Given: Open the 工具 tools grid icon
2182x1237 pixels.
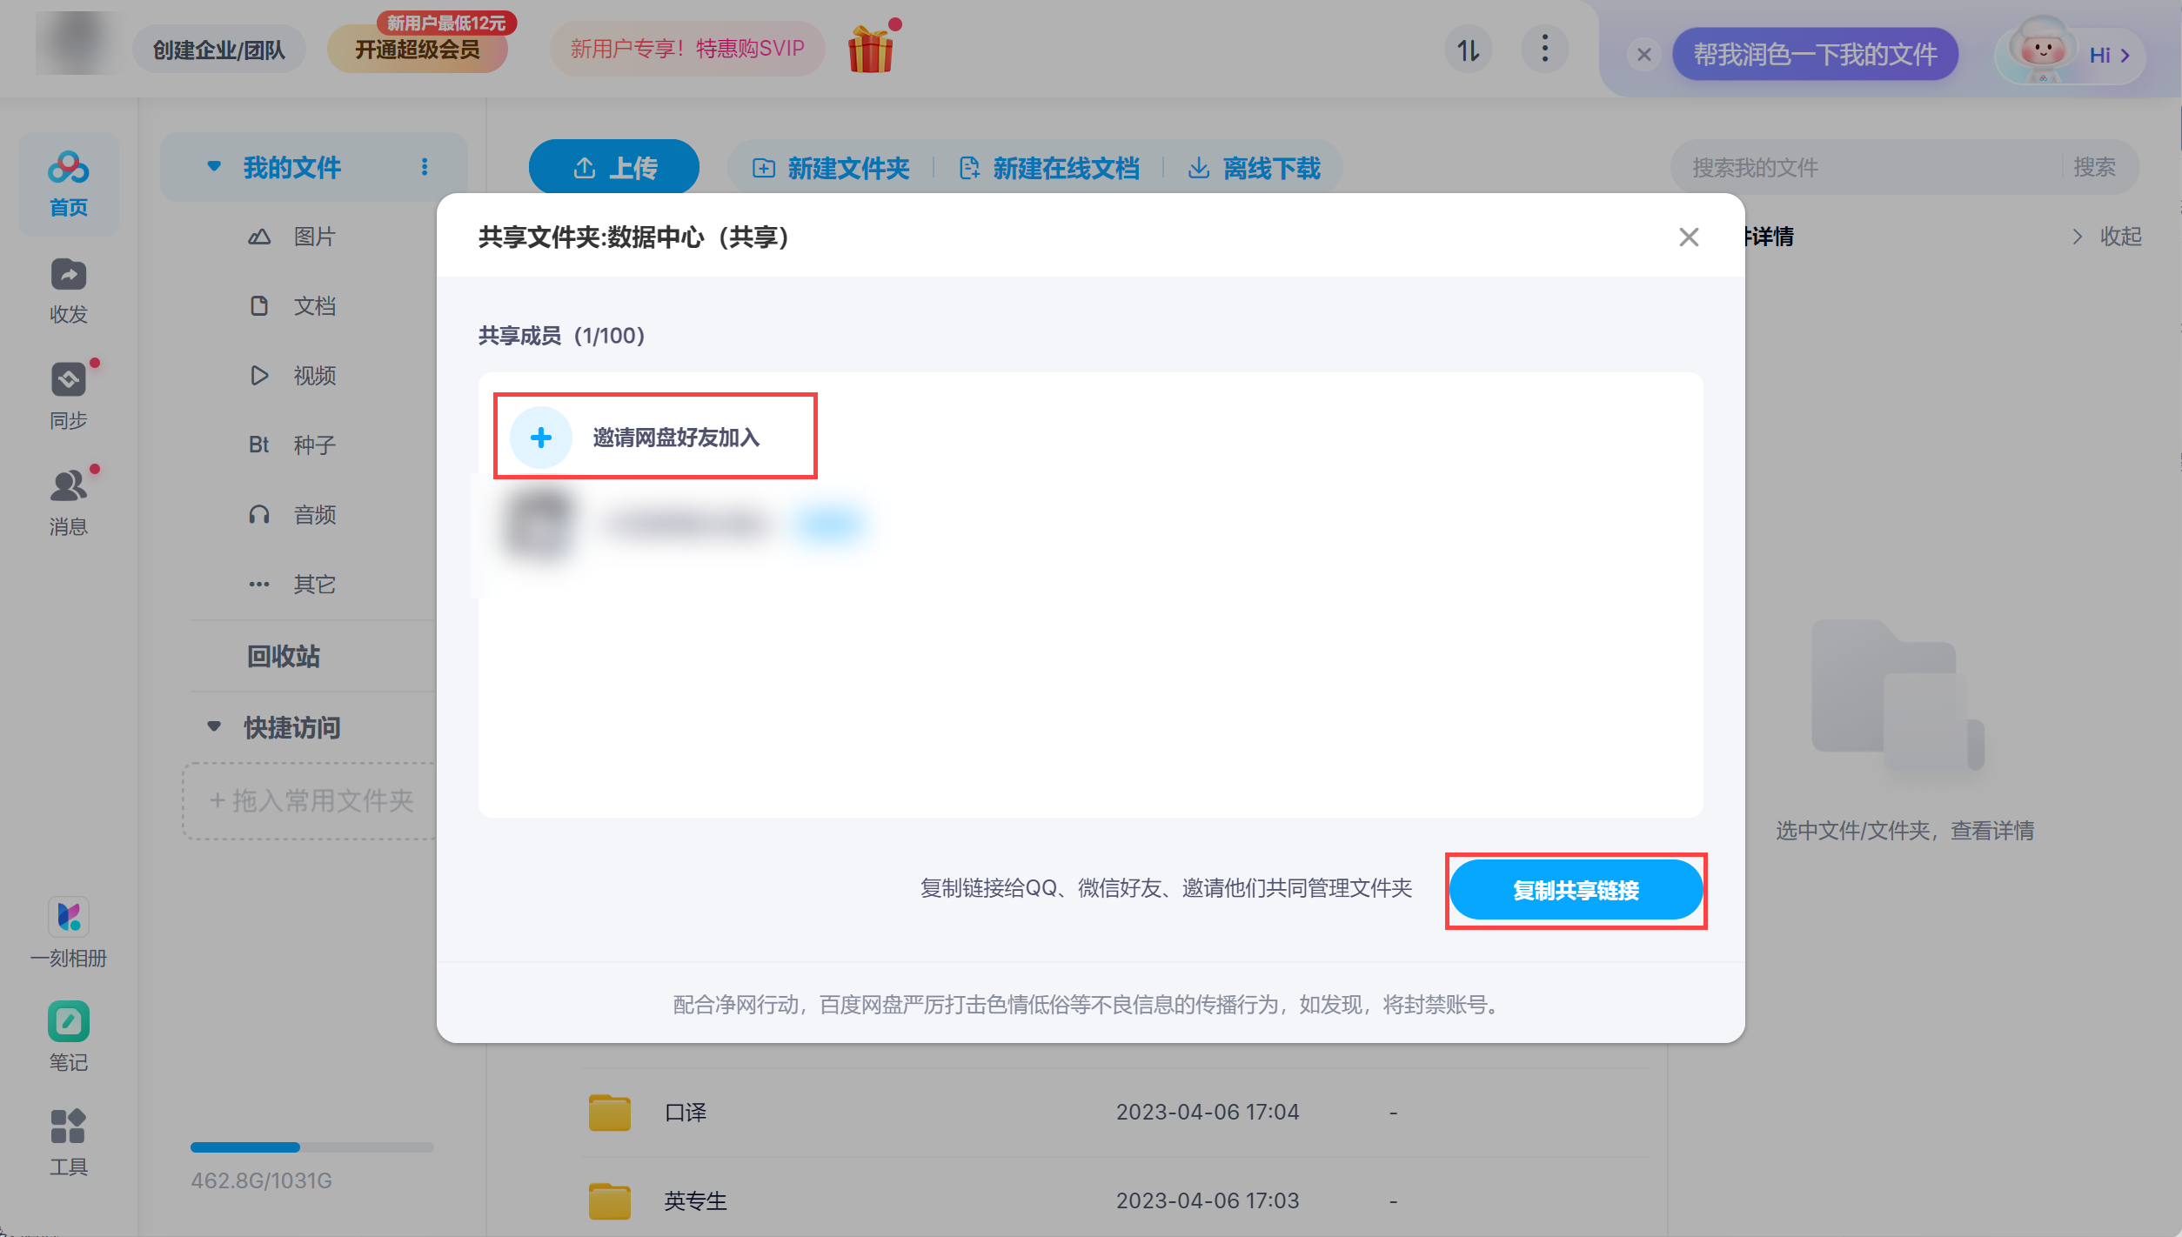Looking at the screenshot, I should (68, 1127).
